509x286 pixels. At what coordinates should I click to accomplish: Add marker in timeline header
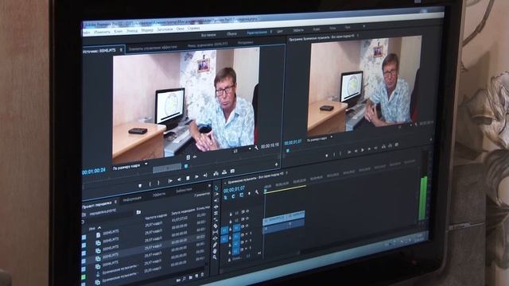coord(249,194)
